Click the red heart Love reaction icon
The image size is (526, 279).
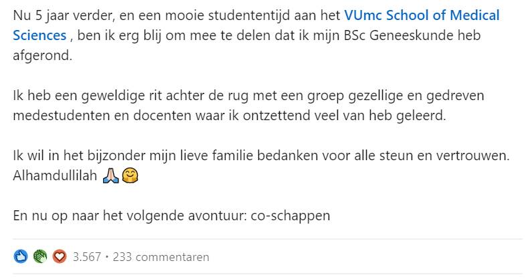pos(60,256)
